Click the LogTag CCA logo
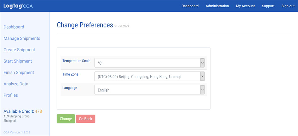 pyautogui.click(x=18, y=6)
